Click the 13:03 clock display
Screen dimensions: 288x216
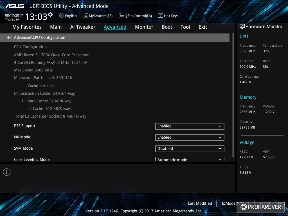click(x=36, y=17)
